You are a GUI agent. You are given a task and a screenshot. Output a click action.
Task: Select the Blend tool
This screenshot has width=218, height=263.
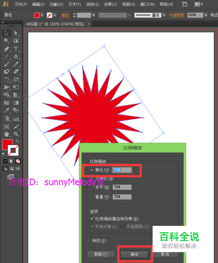[16, 111]
